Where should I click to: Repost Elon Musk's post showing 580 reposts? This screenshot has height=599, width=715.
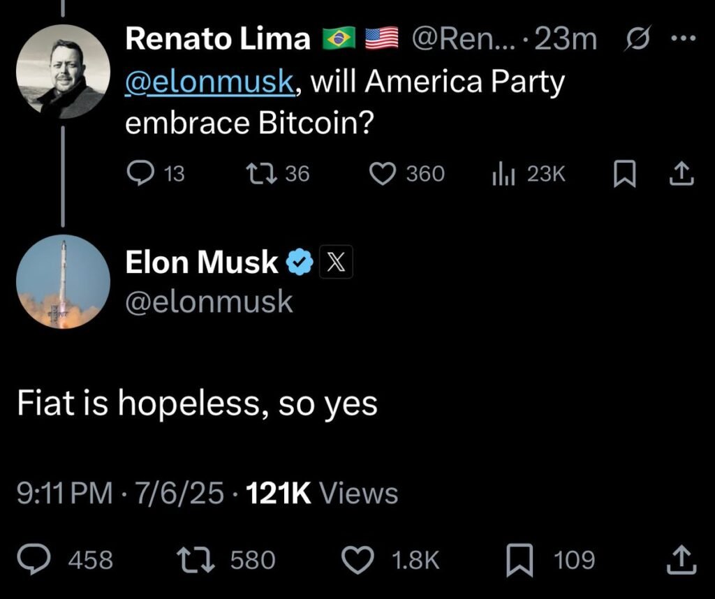(196, 560)
